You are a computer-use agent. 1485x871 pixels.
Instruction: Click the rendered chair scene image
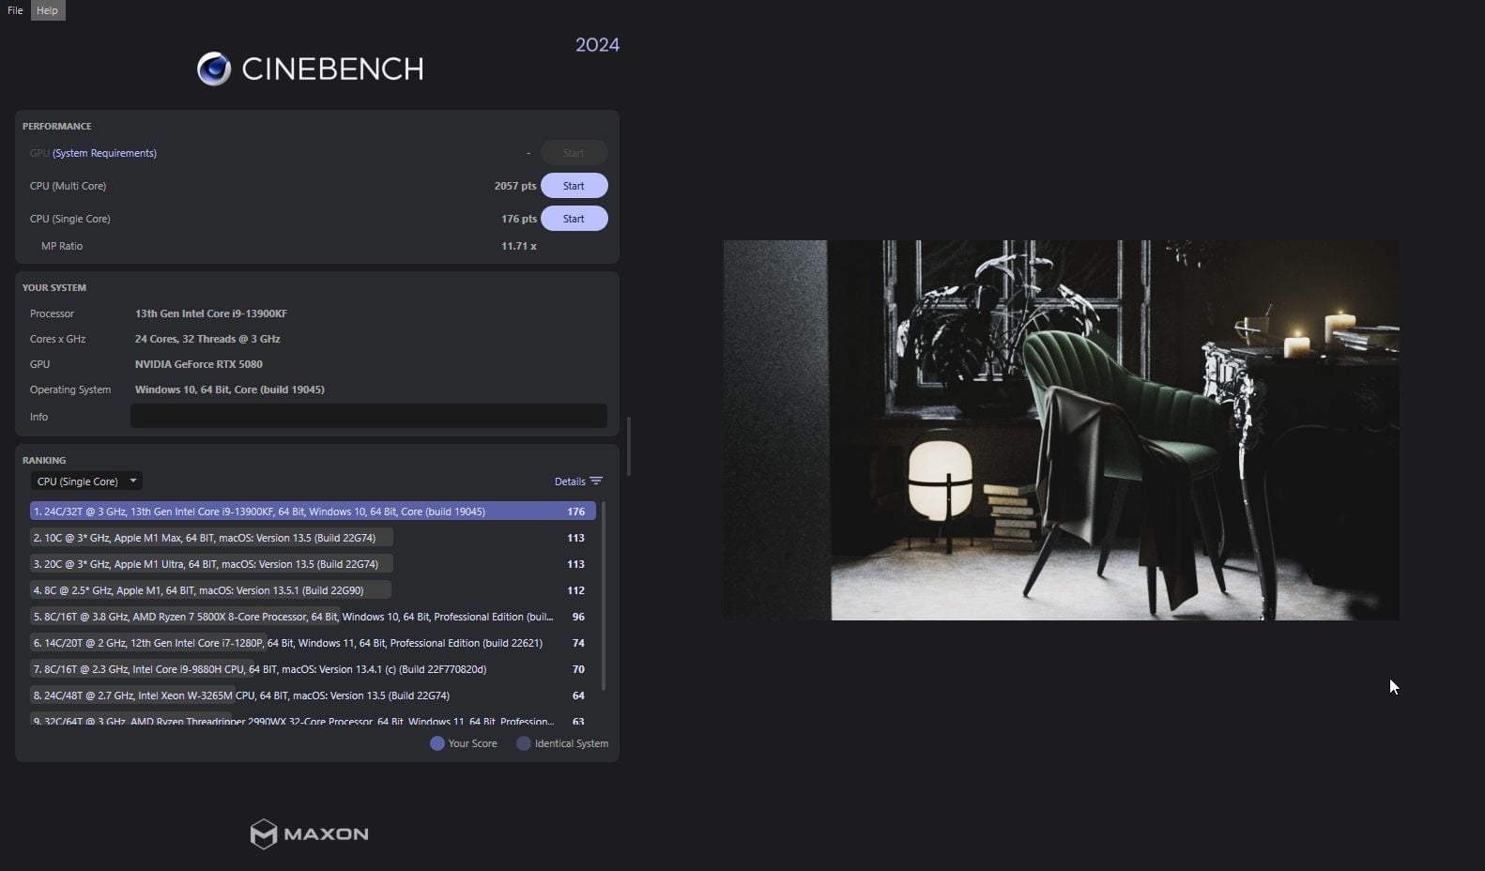coord(1061,430)
